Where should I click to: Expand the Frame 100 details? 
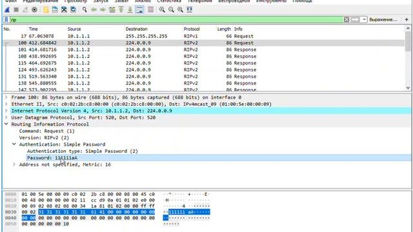click(x=6, y=97)
